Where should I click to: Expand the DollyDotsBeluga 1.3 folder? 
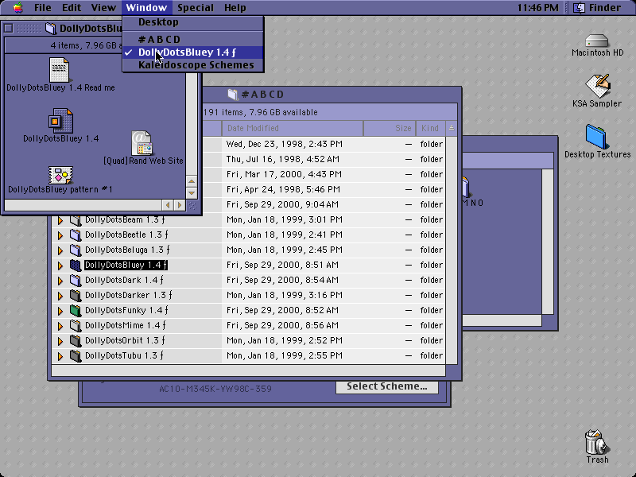[x=60, y=250]
